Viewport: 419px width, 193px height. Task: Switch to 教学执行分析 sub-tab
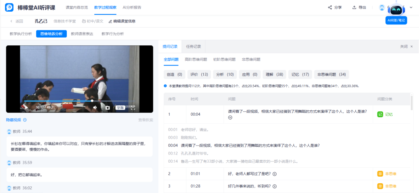point(21,34)
